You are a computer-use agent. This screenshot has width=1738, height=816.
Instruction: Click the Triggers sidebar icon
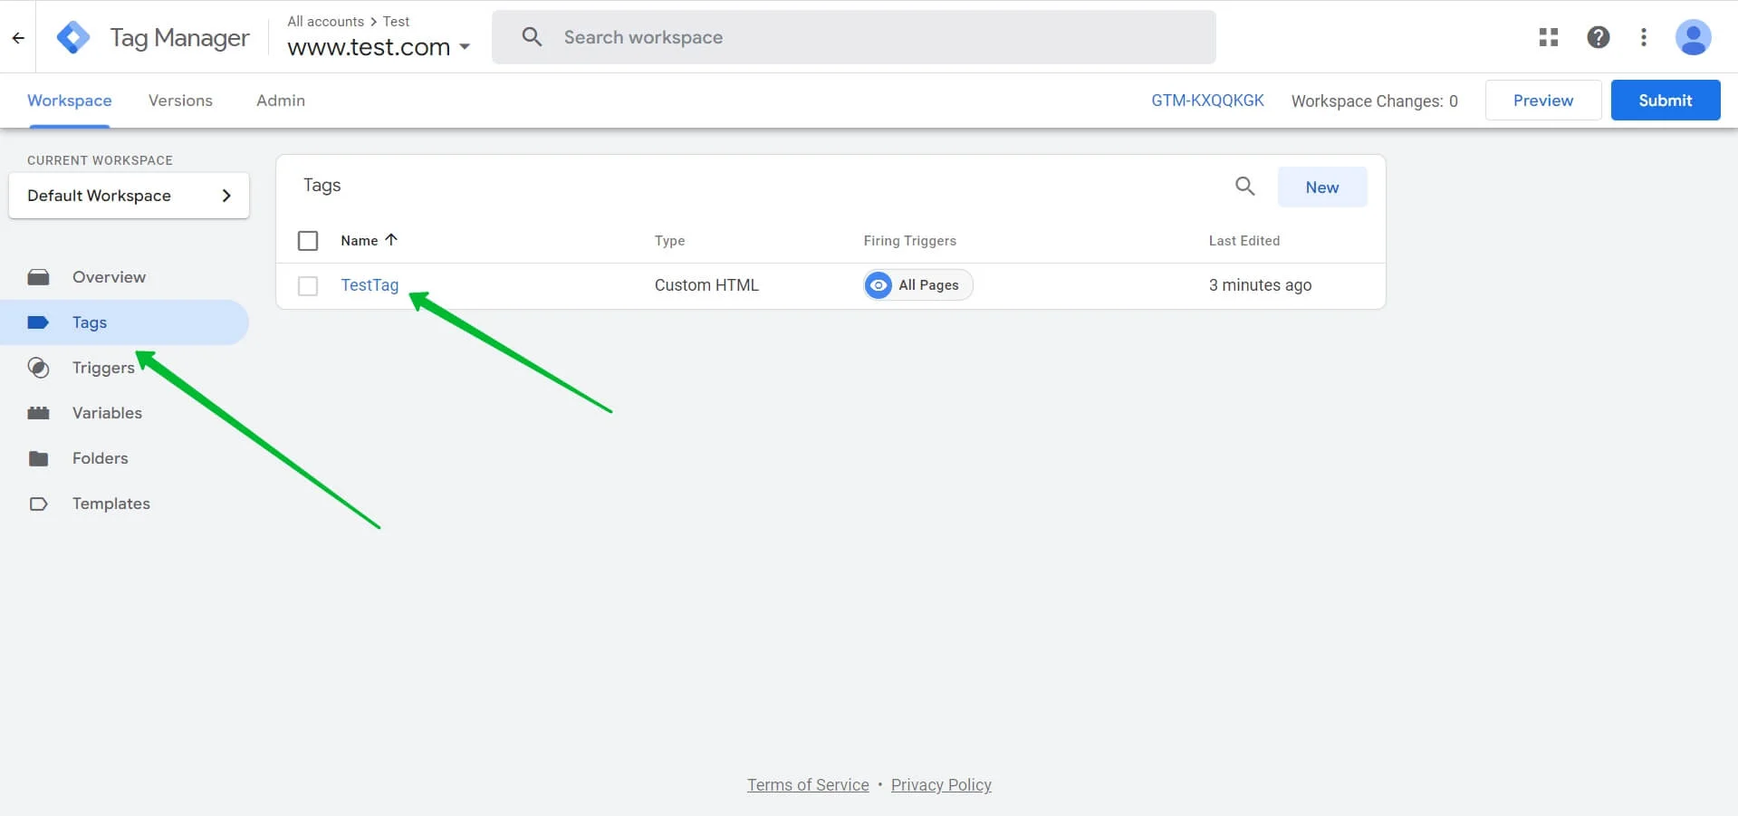[x=38, y=368]
